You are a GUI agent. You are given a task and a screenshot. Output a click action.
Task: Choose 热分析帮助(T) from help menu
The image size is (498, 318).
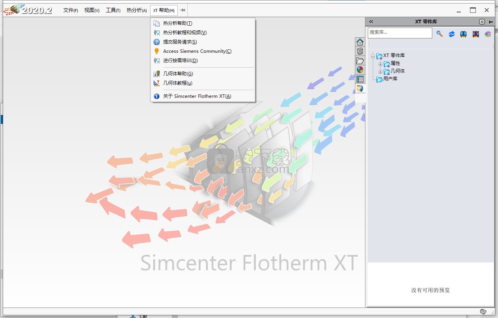(x=203, y=23)
